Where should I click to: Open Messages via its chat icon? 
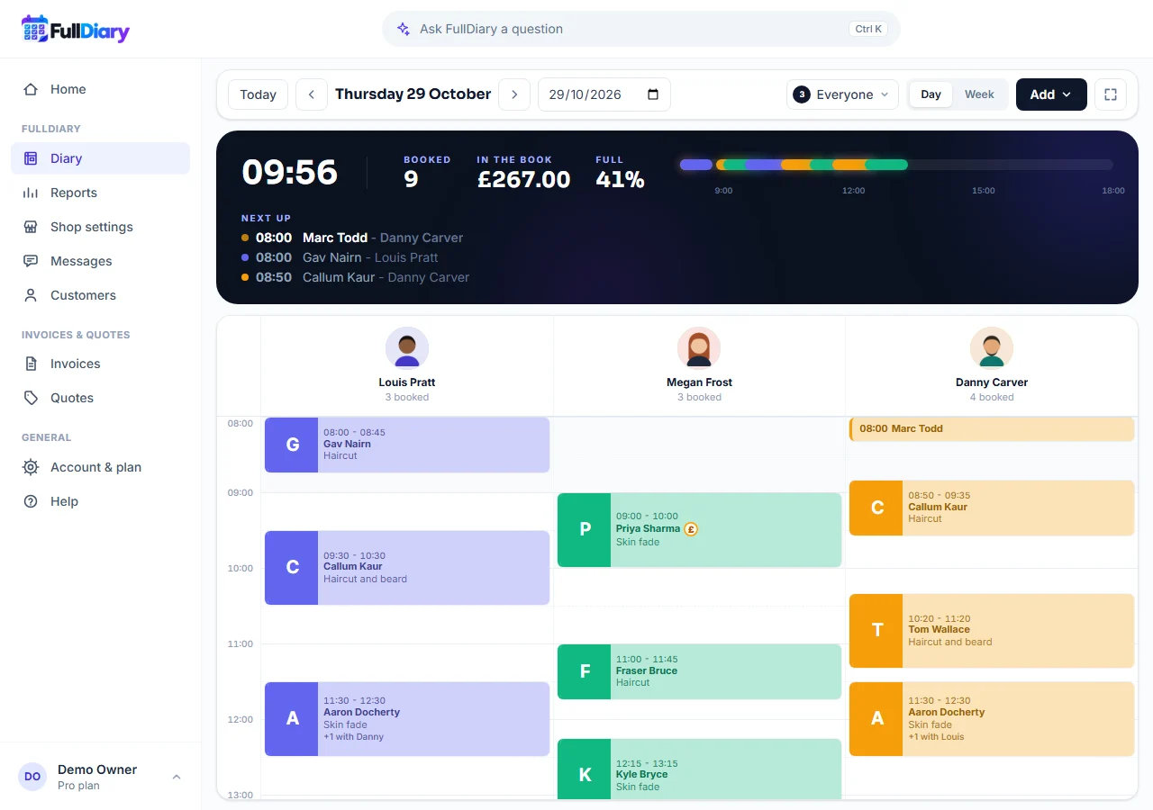(31, 261)
